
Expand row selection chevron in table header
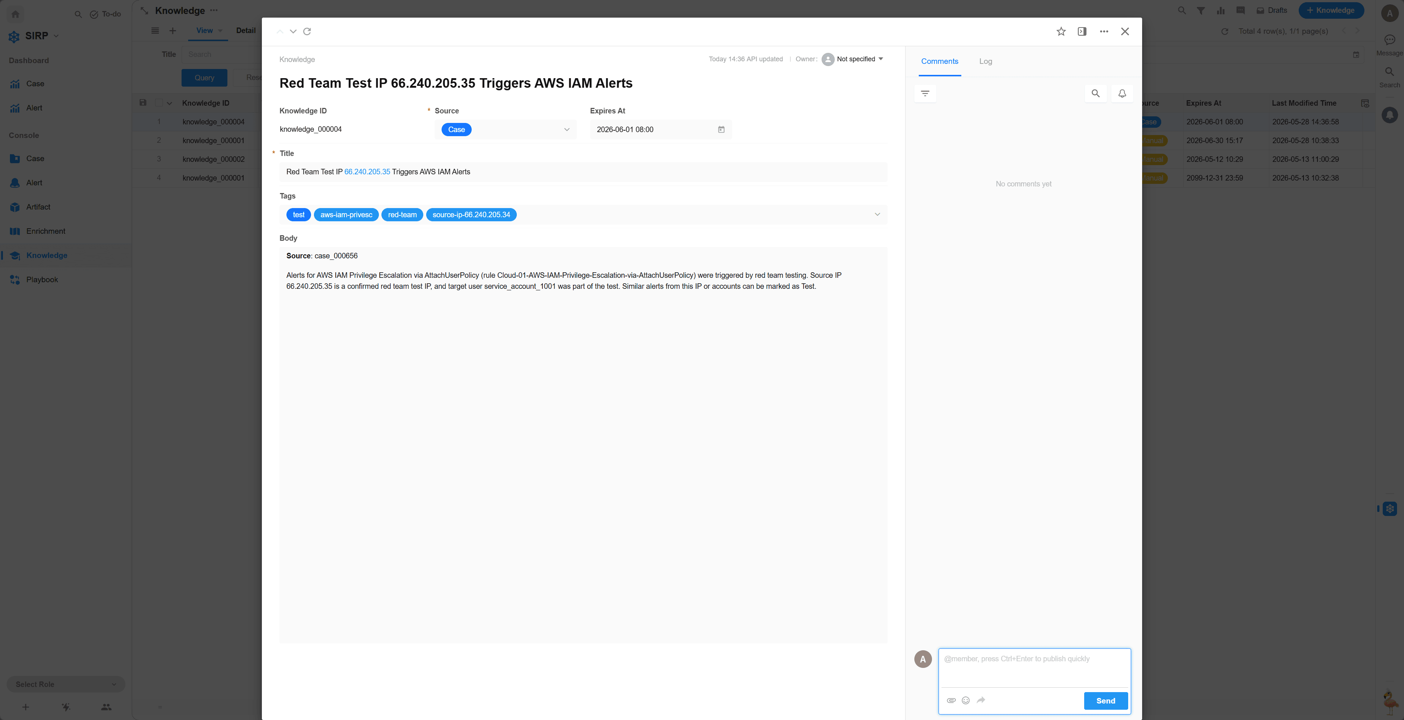click(169, 103)
